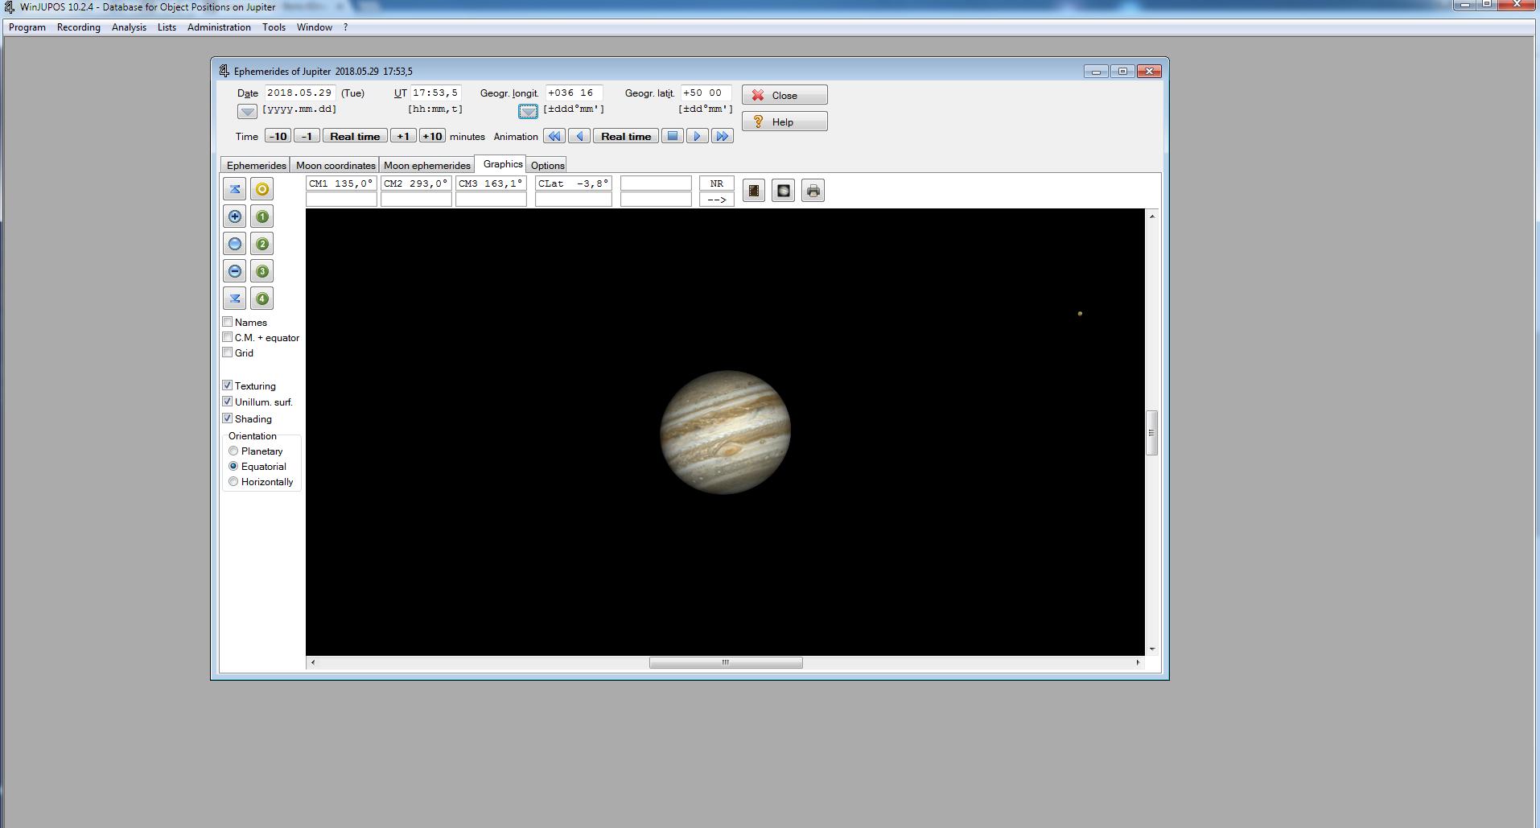The image size is (1540, 828).
Task: Click the planet image icon
Action: coord(783,191)
